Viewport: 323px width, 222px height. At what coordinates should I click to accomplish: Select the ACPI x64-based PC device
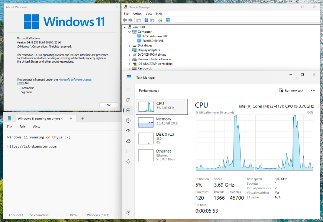[155, 36]
